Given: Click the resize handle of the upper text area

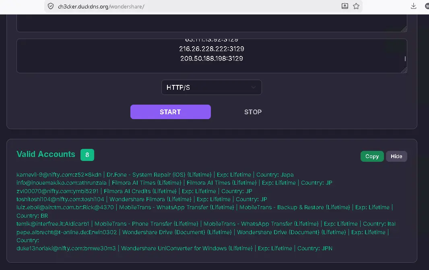Looking at the screenshot, I should 404,29.
